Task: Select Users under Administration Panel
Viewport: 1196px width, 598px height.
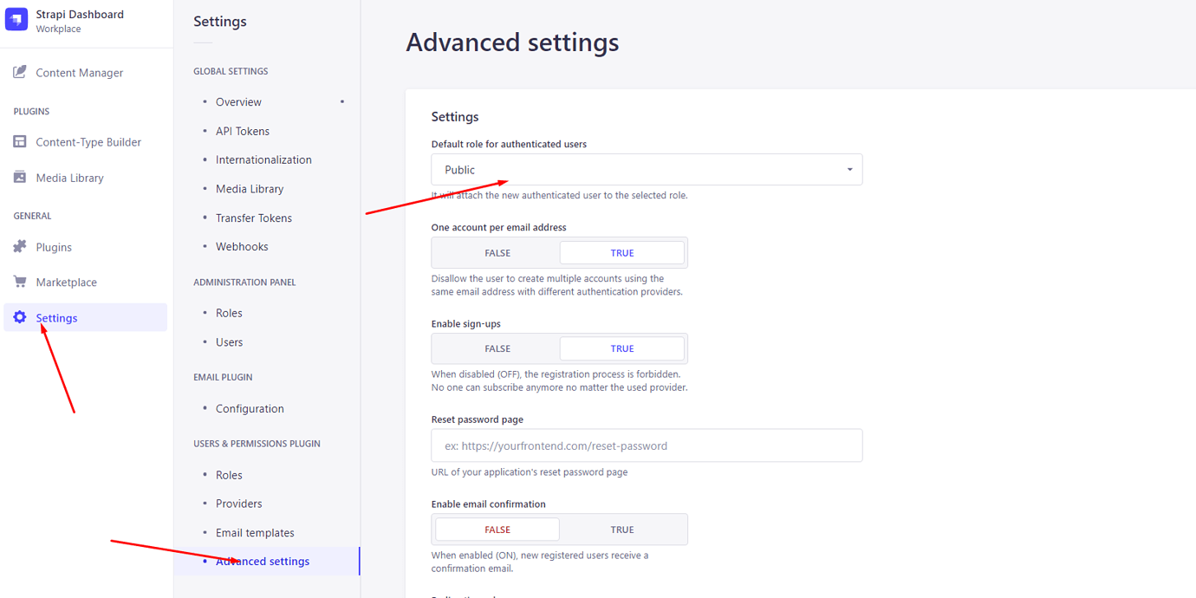Action: tap(229, 341)
